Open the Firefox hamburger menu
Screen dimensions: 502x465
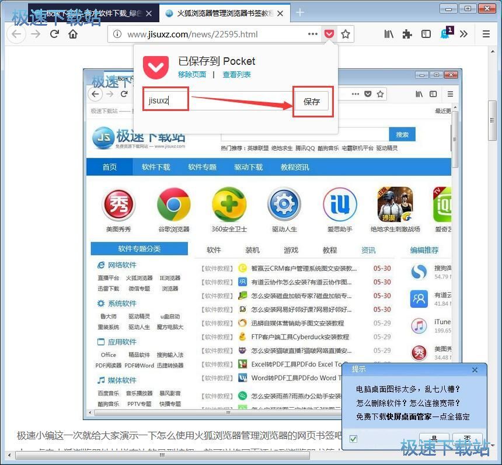[x=486, y=34]
